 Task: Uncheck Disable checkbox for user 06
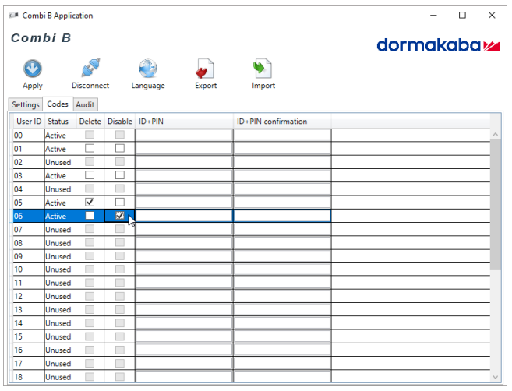pyautogui.click(x=119, y=216)
